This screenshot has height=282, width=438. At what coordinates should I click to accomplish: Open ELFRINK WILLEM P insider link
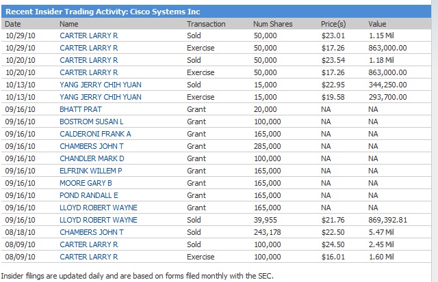(91, 171)
